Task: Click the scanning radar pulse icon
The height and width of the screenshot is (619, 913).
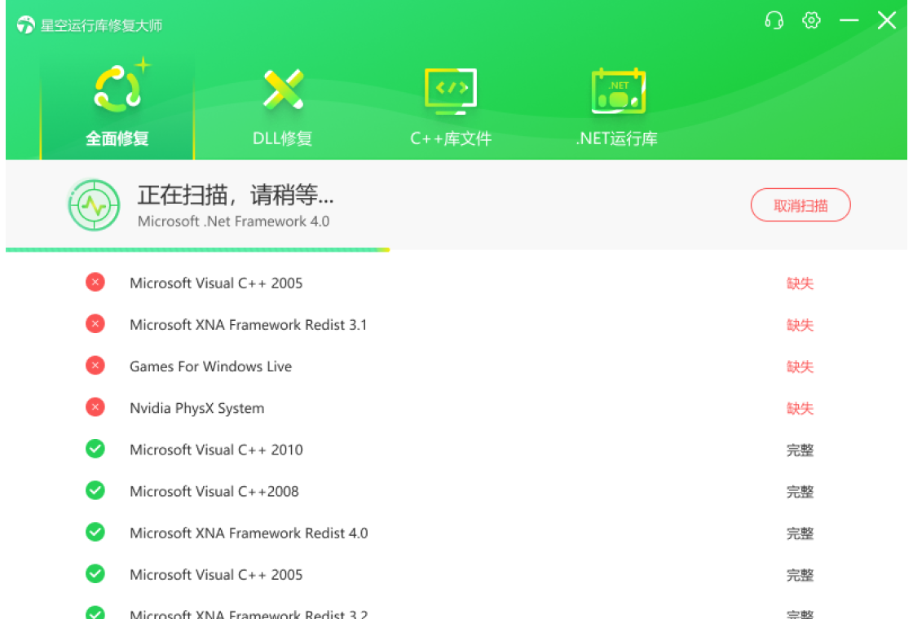Action: (x=94, y=204)
